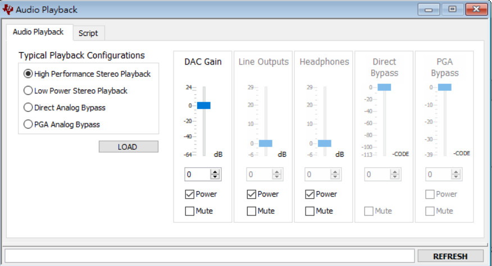Mute the Headphones output
This screenshot has height=266, width=492.
point(309,211)
